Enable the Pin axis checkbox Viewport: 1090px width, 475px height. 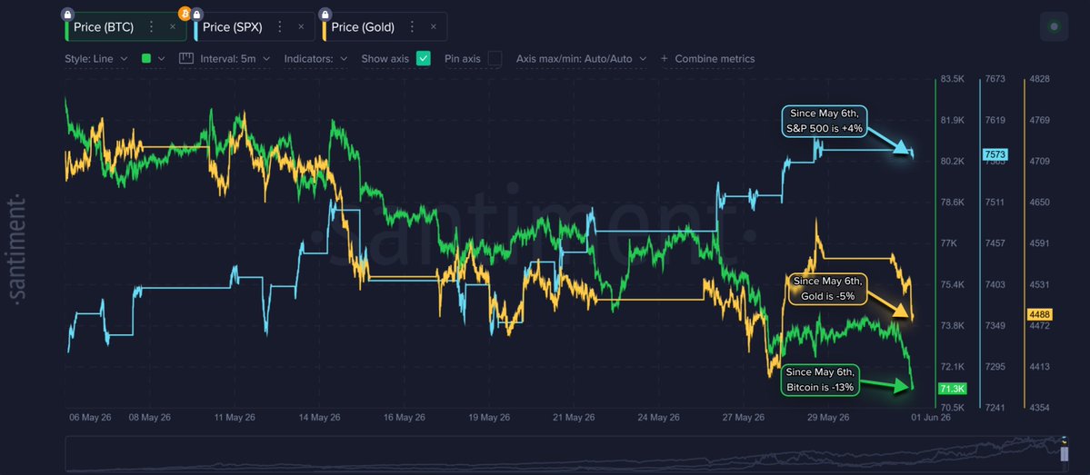[495, 59]
